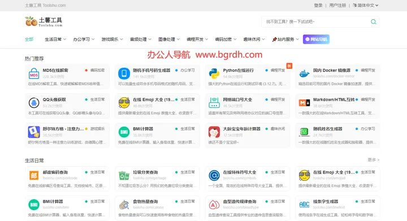The height and width of the screenshot is (221, 407).
Task: Click the 邮政编码查询 orange icon
Action: click(34, 175)
